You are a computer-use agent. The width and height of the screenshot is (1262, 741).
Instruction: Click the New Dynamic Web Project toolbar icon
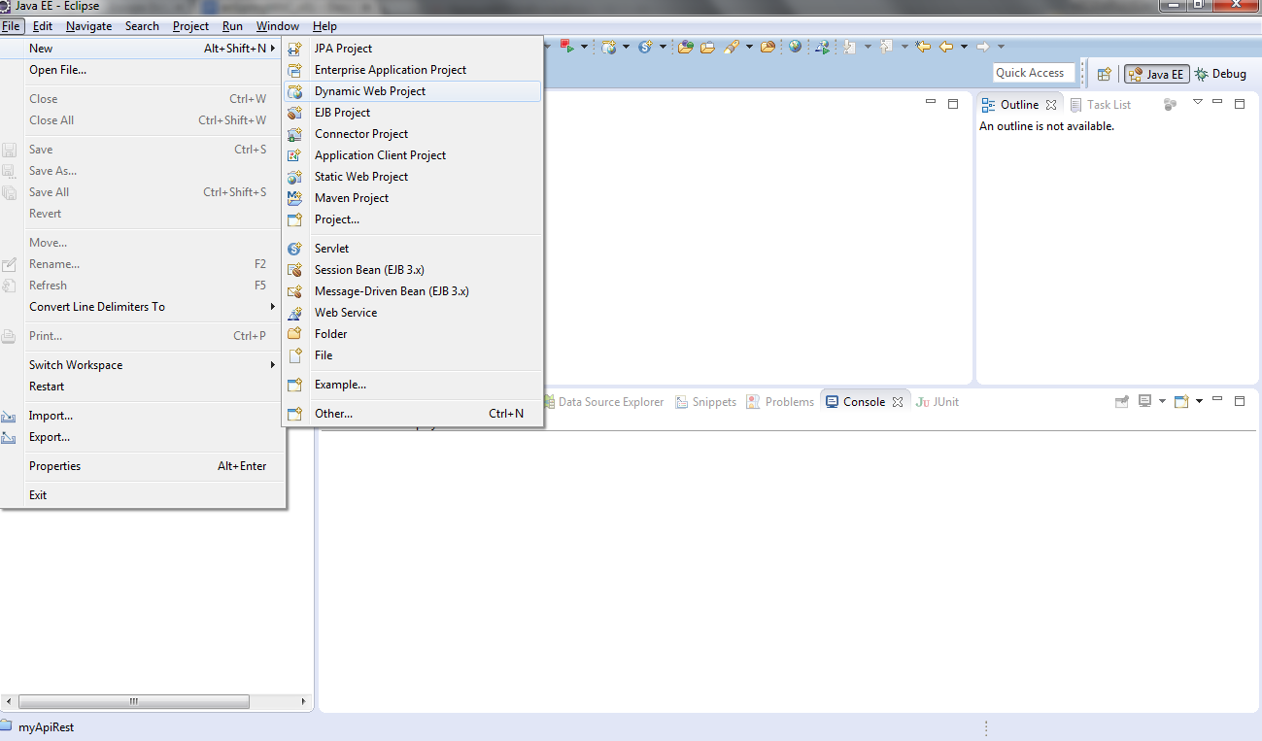tap(609, 47)
